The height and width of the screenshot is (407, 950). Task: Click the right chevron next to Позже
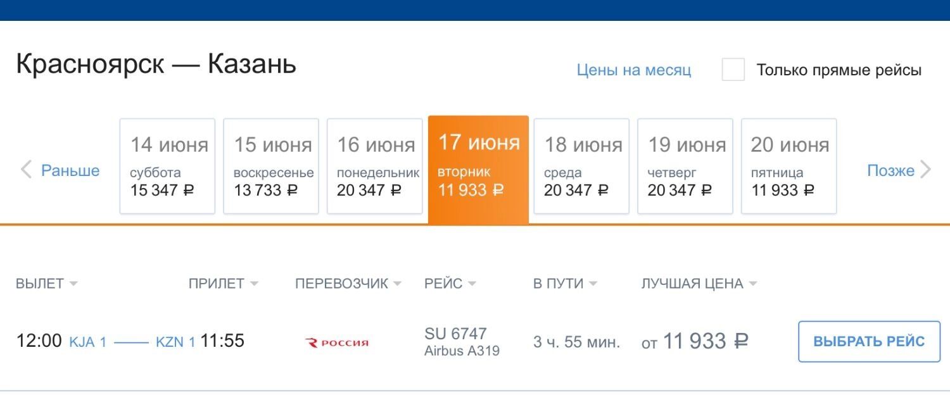925,170
